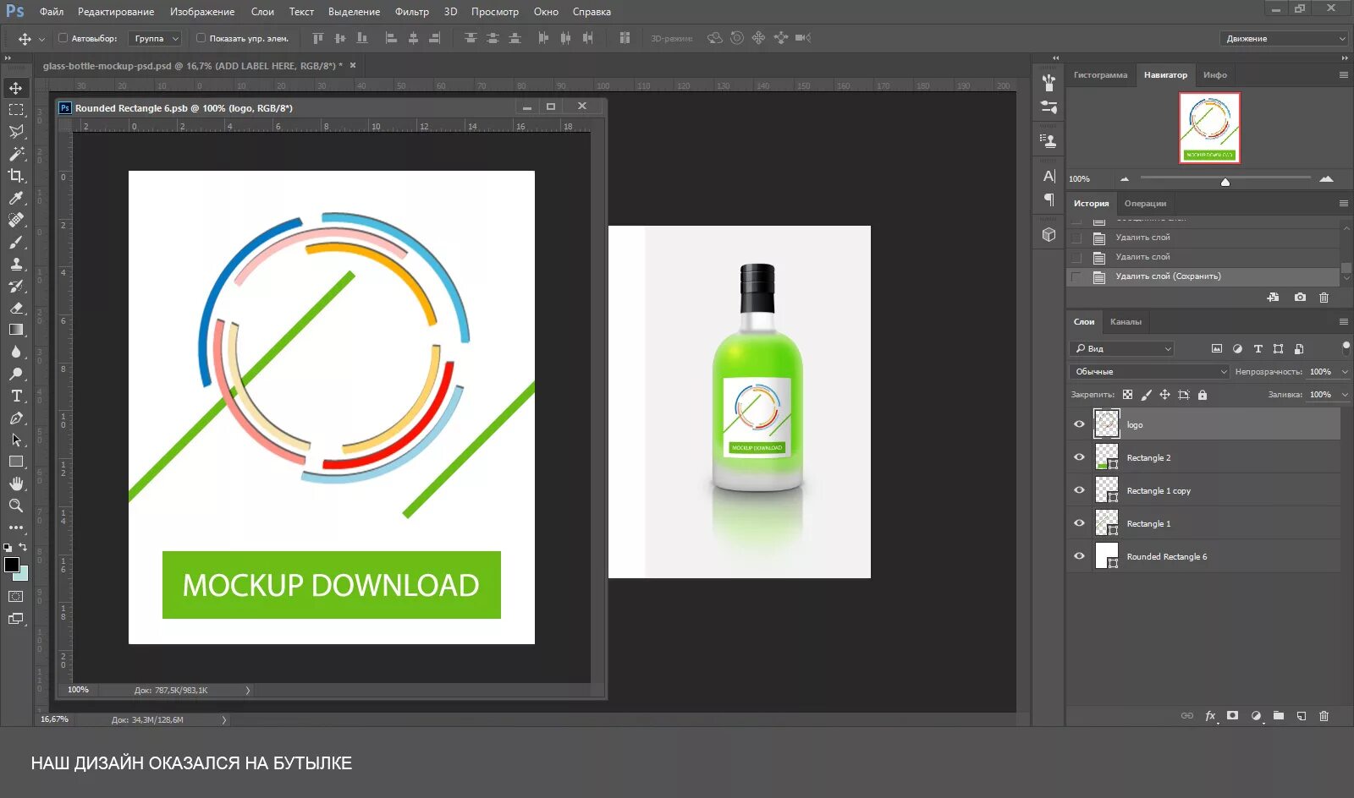This screenshot has width=1354, height=798.
Task: Hide the Rectangle 1 copy layer
Action: point(1079,490)
